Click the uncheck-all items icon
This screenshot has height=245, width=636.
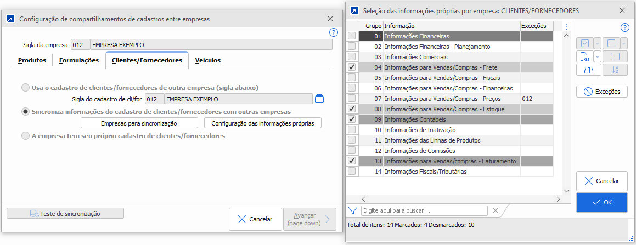coord(611,43)
